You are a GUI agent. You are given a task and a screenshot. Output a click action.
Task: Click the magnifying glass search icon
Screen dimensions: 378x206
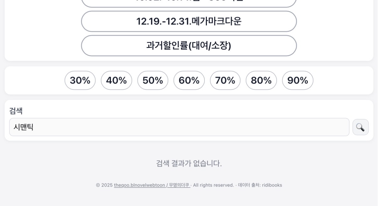point(360,127)
